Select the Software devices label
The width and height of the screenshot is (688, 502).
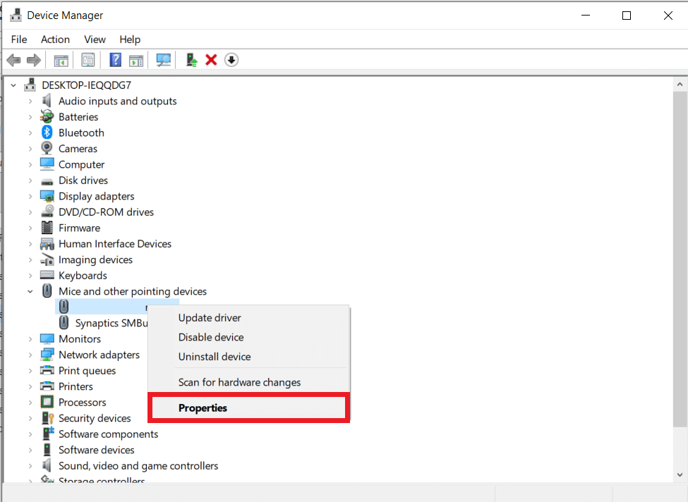pos(97,450)
